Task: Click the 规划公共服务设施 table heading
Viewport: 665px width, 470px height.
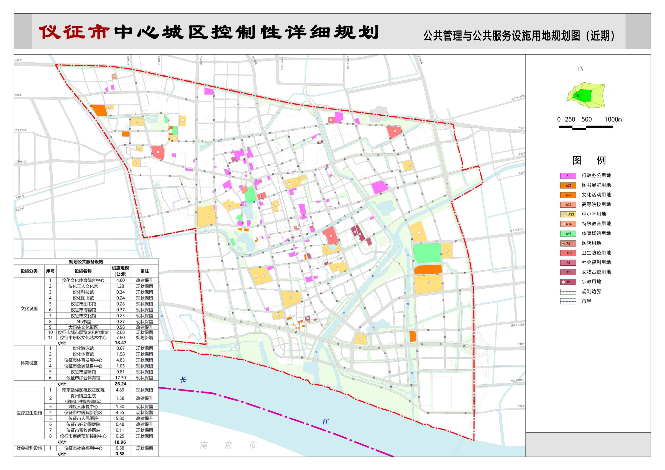Action: pyautogui.click(x=86, y=262)
